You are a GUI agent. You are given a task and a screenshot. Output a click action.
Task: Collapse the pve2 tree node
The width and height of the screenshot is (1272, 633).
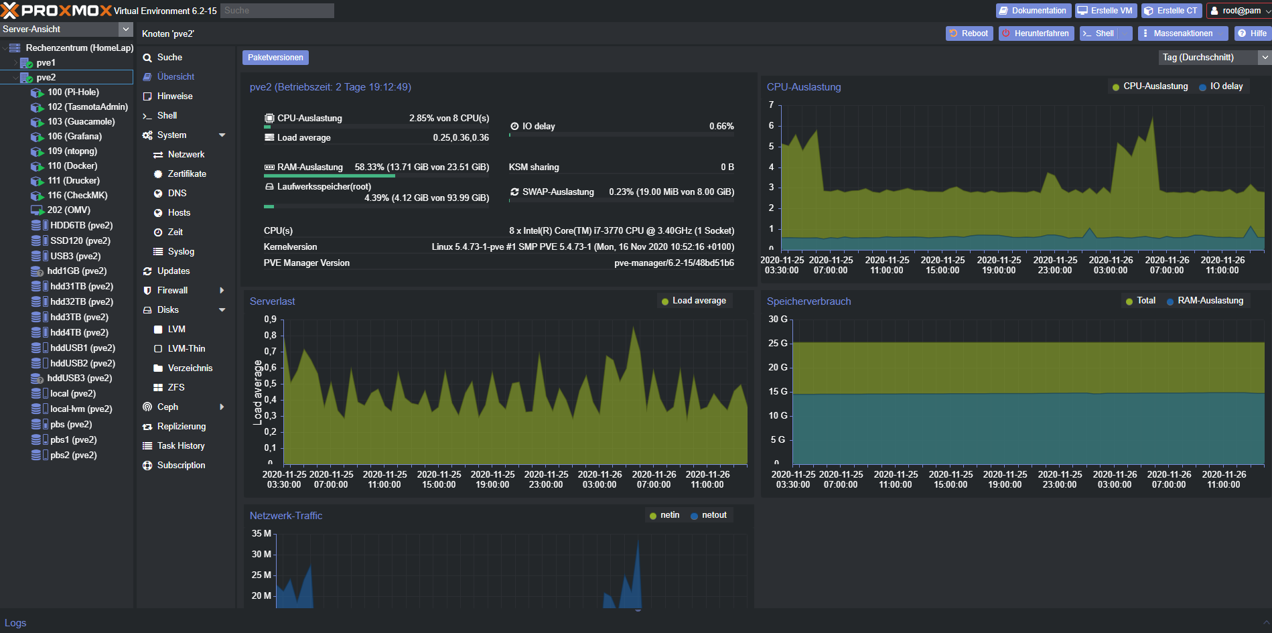tap(15, 78)
